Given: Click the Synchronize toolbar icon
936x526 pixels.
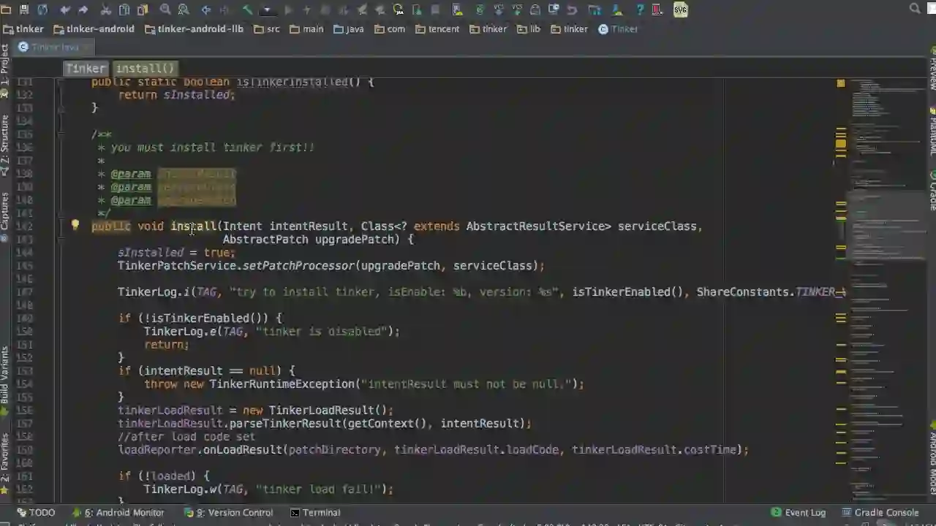Looking at the screenshot, I should click(42, 9).
